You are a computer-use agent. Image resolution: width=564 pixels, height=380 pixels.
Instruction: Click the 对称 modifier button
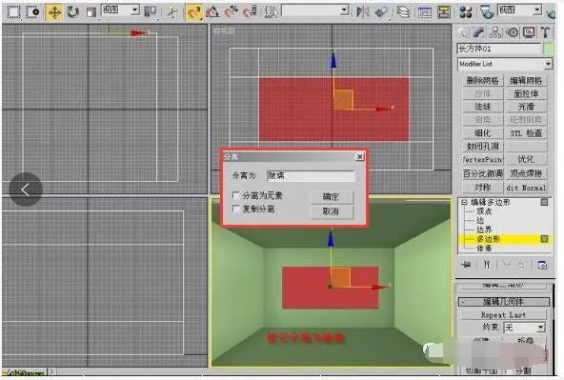pos(482,188)
